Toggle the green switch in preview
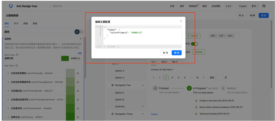Screen dimensions: 275x121 coord(194,44)
